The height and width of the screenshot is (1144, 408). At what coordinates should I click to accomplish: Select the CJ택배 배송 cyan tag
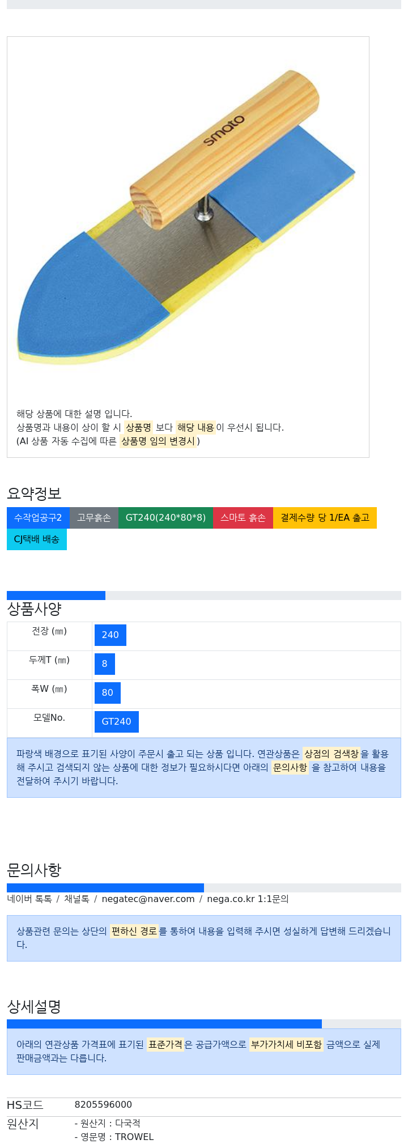pos(37,539)
